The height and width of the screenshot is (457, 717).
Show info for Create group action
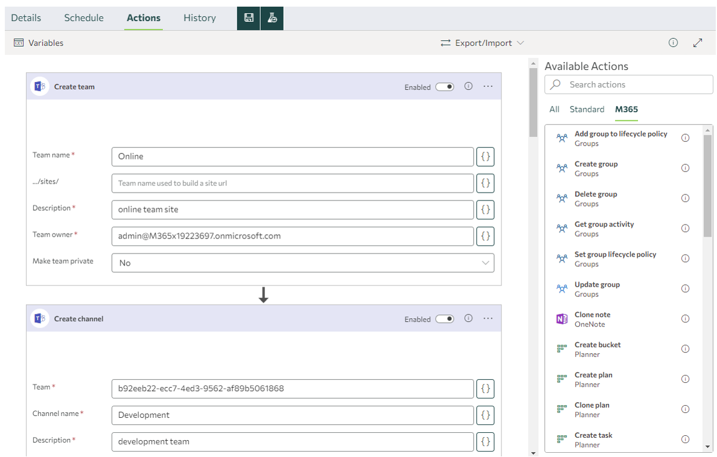[x=685, y=168]
